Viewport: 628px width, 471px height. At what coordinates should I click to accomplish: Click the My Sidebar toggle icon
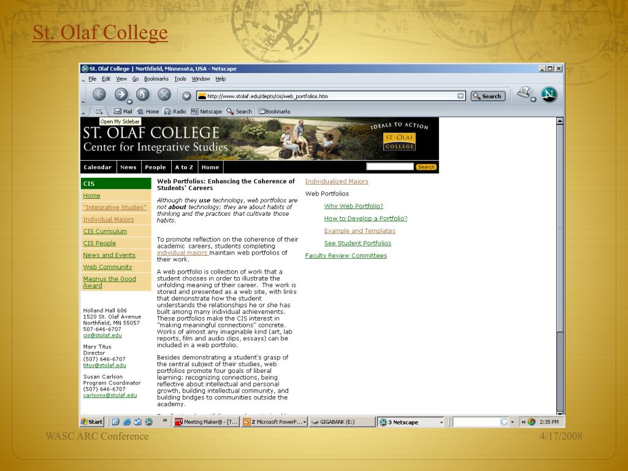click(x=99, y=112)
